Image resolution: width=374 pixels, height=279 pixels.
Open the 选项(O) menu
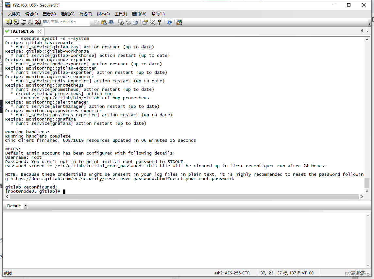click(x=67, y=14)
